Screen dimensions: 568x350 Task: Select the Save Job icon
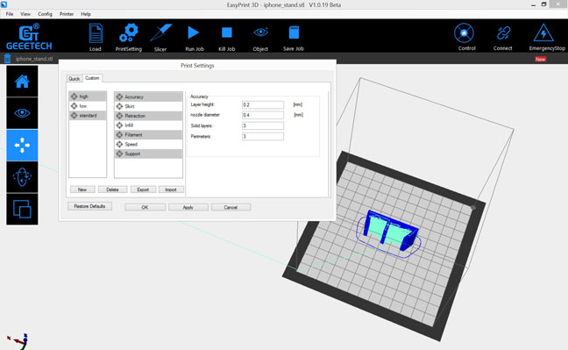click(x=294, y=32)
